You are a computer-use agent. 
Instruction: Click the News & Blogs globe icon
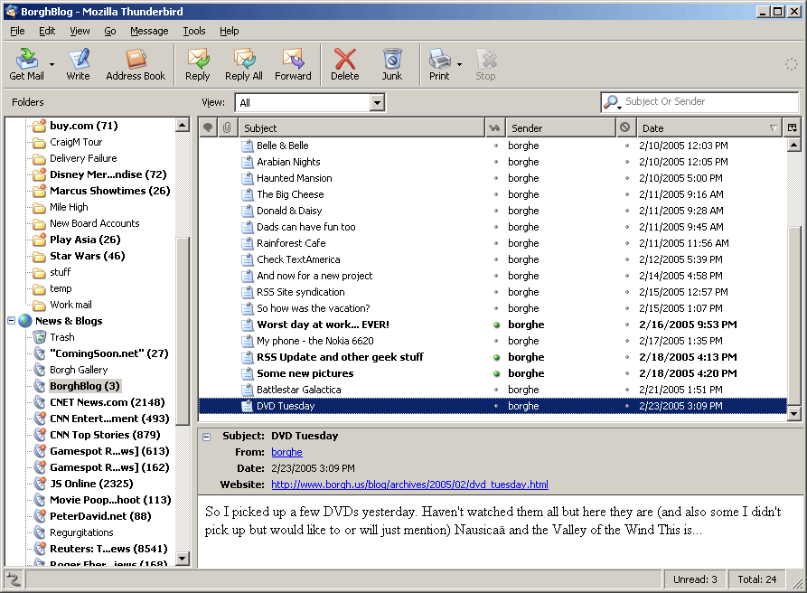25,321
